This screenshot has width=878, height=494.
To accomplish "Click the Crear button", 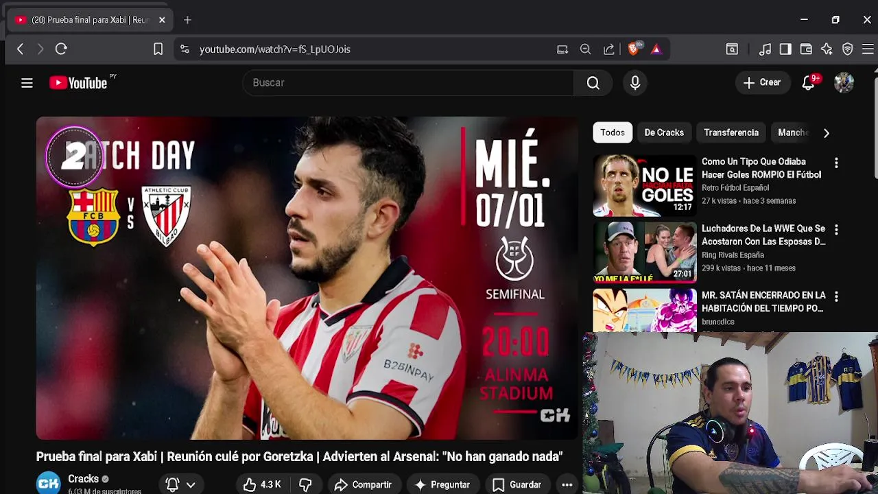I will 762,83.
